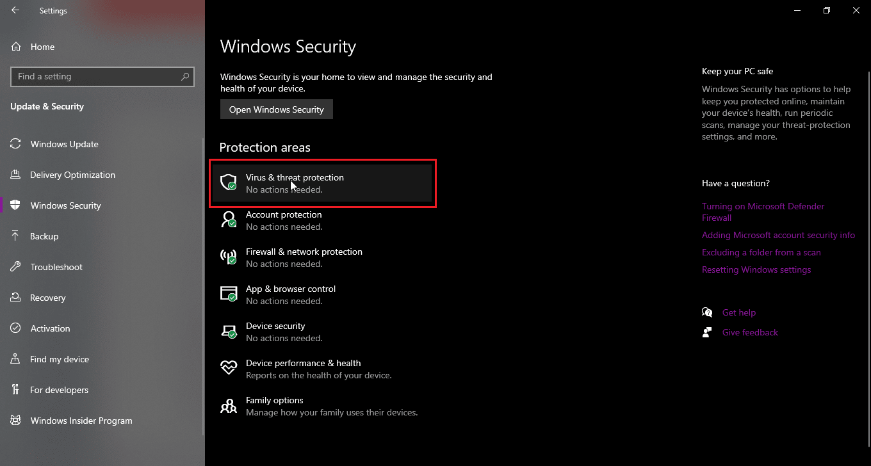Image resolution: width=871 pixels, height=466 pixels.
Task: Click the Home item in Settings sidebar
Action: [42, 47]
